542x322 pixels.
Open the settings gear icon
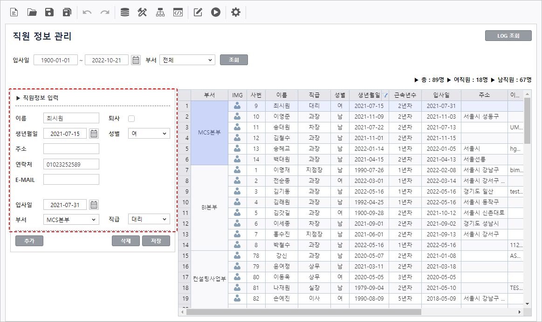236,13
